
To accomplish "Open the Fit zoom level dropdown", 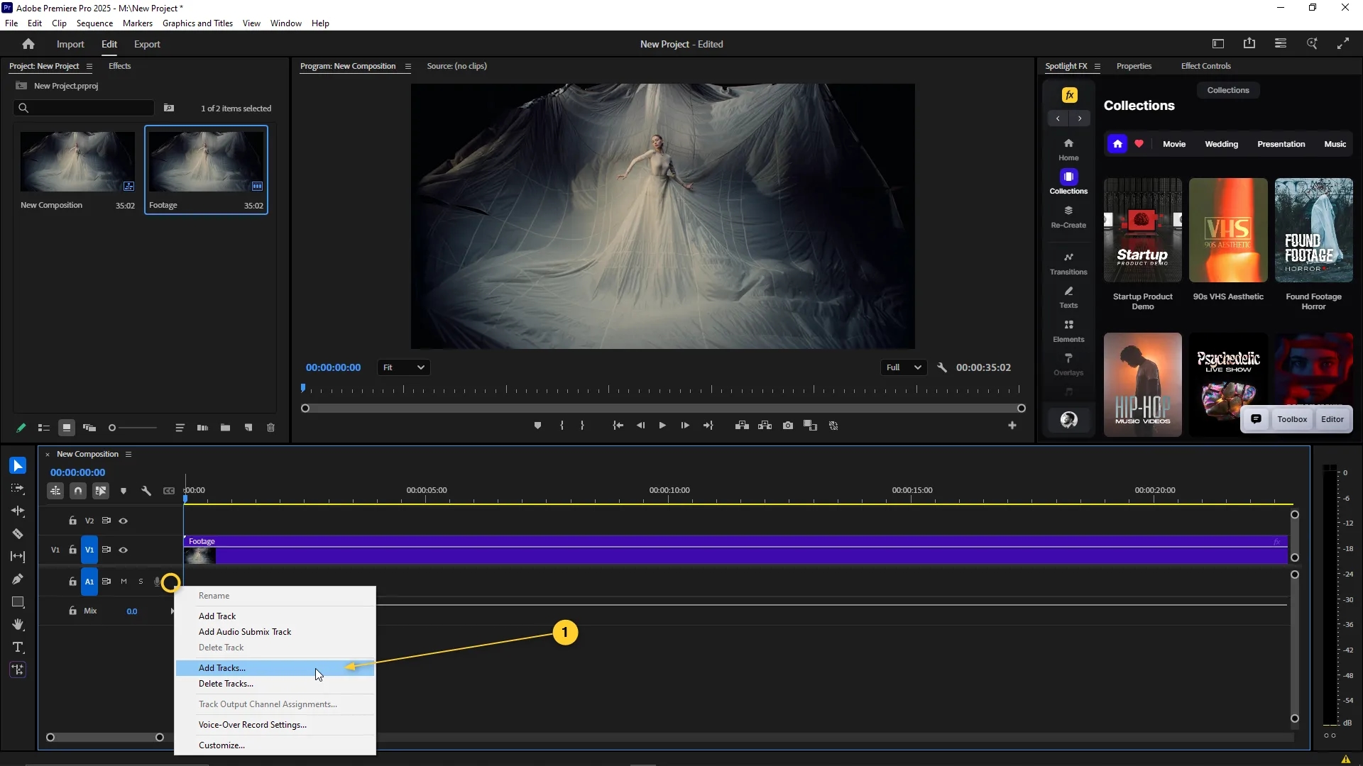I will pos(403,367).
